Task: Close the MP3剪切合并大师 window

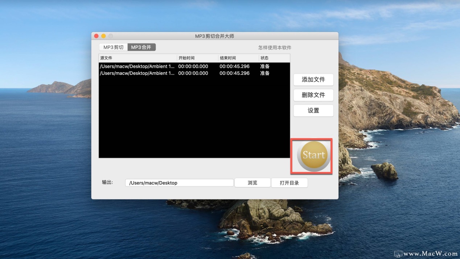Action: 96,36
